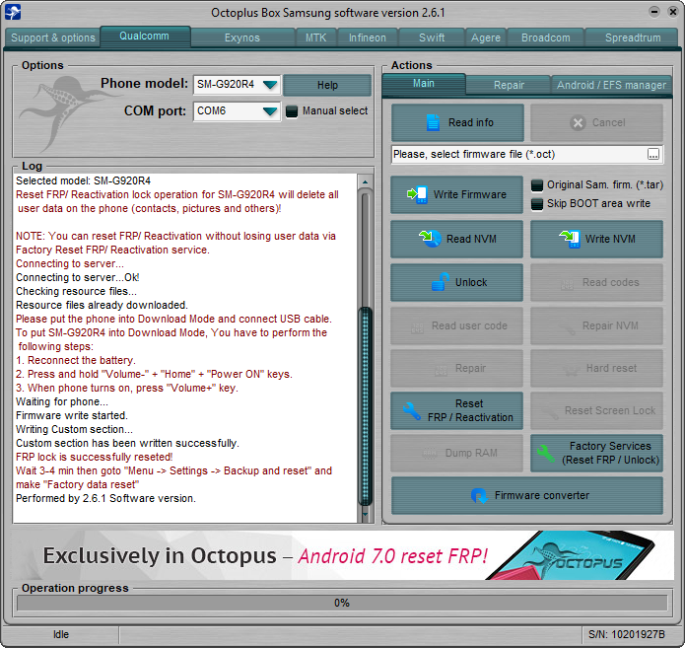685x648 pixels.
Task: Click the Read info document icon
Action: (x=433, y=123)
